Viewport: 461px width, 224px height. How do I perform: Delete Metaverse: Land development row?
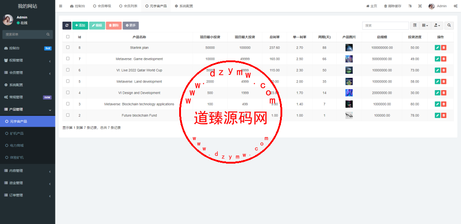coord(443,81)
